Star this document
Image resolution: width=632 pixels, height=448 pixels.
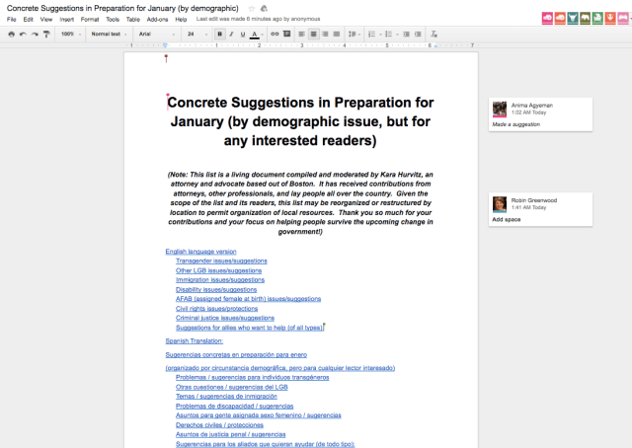click(x=251, y=9)
